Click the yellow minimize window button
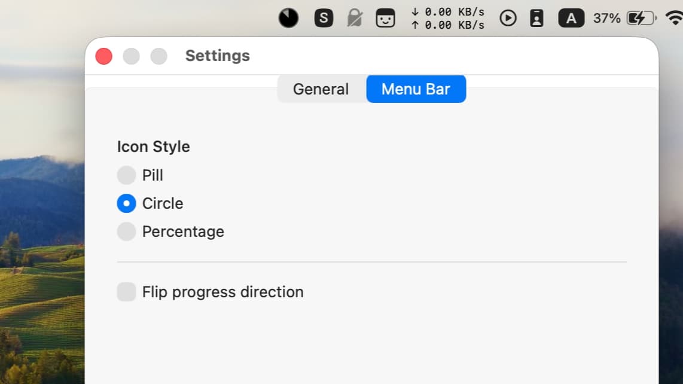Viewport: 683px width, 384px height. coord(131,56)
